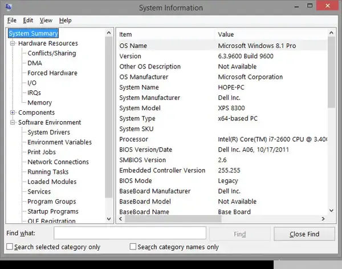Image resolution: width=342 pixels, height=269 pixels.
Task: Click the System Information app icon in title bar
Action: [x=9, y=7]
